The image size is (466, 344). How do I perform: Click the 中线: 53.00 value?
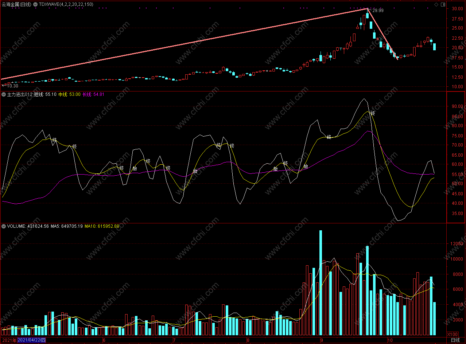coord(69,94)
